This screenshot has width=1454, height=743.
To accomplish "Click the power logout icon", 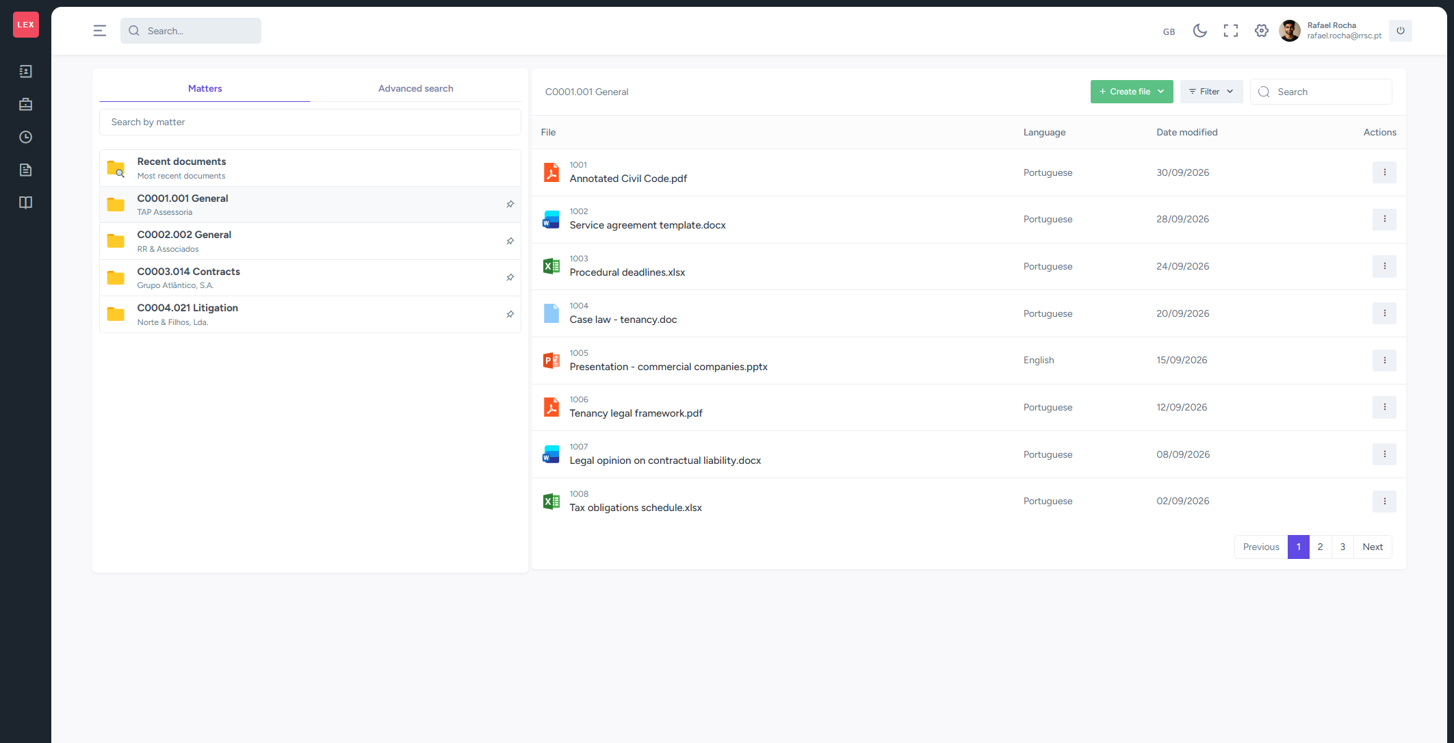I will coord(1401,31).
